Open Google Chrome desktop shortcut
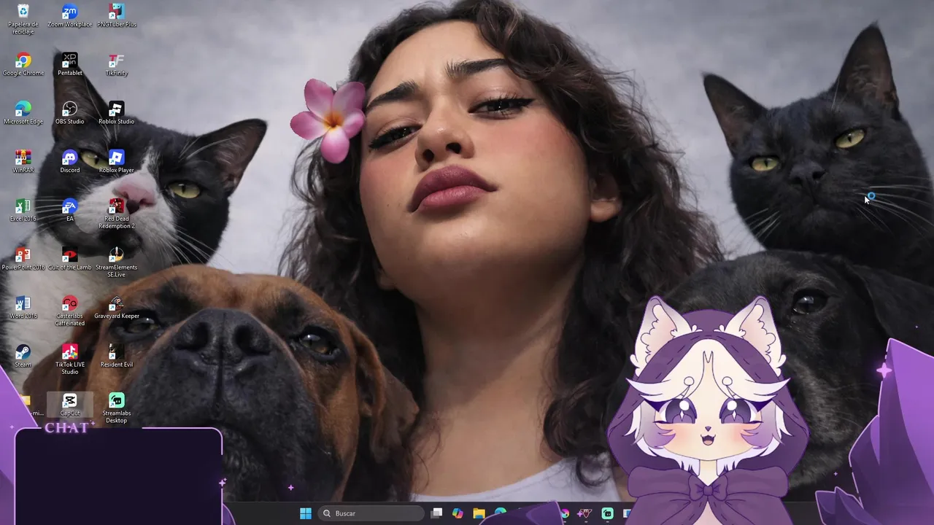The height and width of the screenshot is (525, 934). (23, 64)
